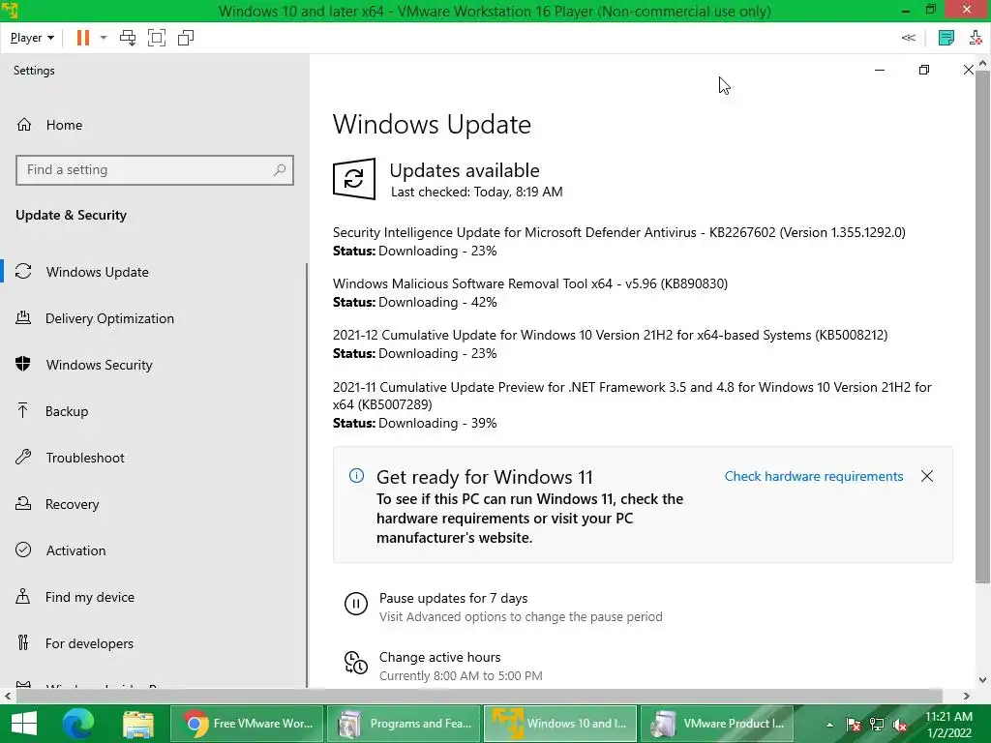Image resolution: width=991 pixels, height=743 pixels.
Task: Click the search magnifier in Find a setting
Action: click(280, 170)
